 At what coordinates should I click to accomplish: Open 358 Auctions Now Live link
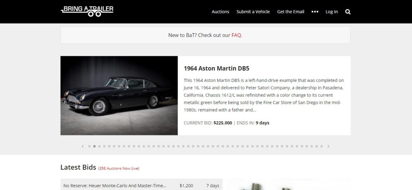119,168
